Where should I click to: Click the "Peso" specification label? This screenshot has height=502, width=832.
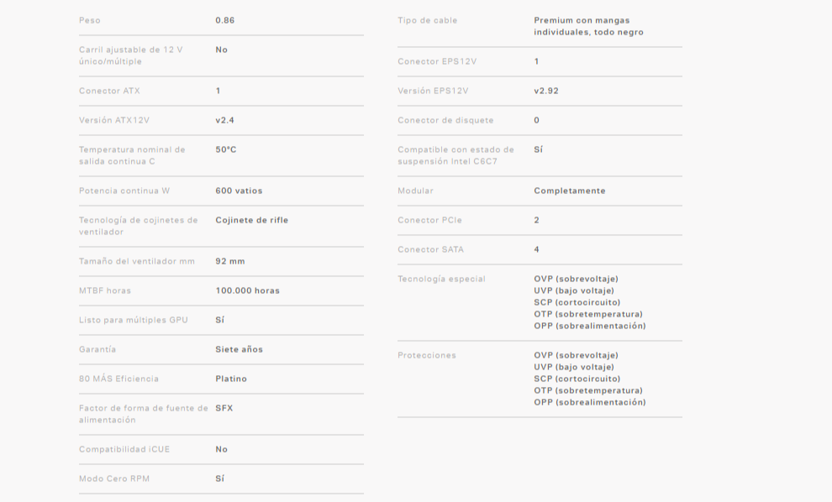(x=89, y=20)
